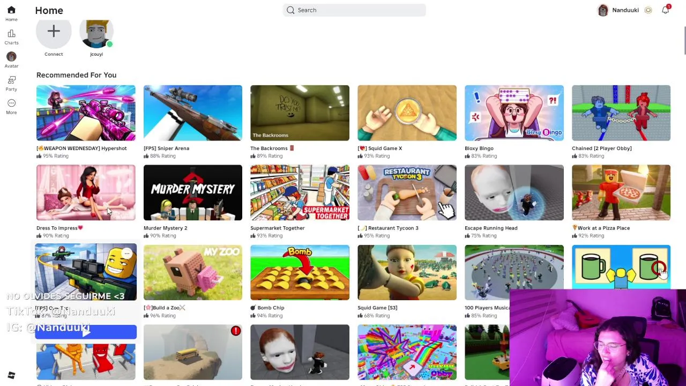Click the 'Supermarket Together' title text
Image resolution: width=686 pixels, height=386 pixels.
coord(278,228)
